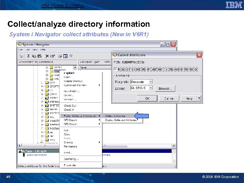
Task: Click the first greyed-out toolbar icon
Action: coord(21,56)
